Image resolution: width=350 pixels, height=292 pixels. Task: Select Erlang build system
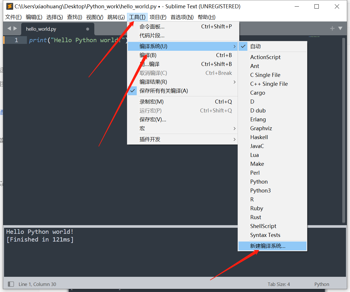273,119
